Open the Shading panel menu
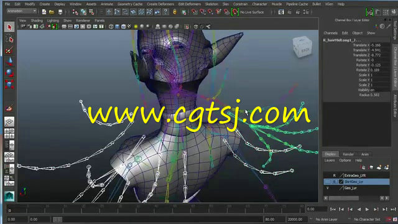 [x=37, y=21]
